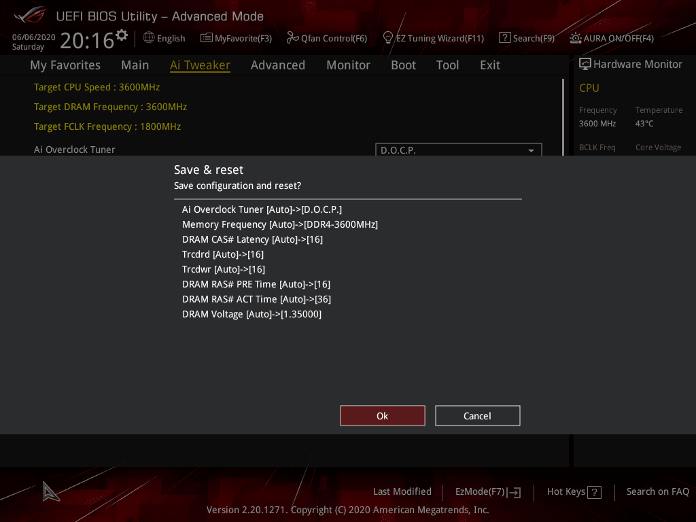Cancel the Save & reset dialog
The width and height of the screenshot is (696, 522).
477,415
